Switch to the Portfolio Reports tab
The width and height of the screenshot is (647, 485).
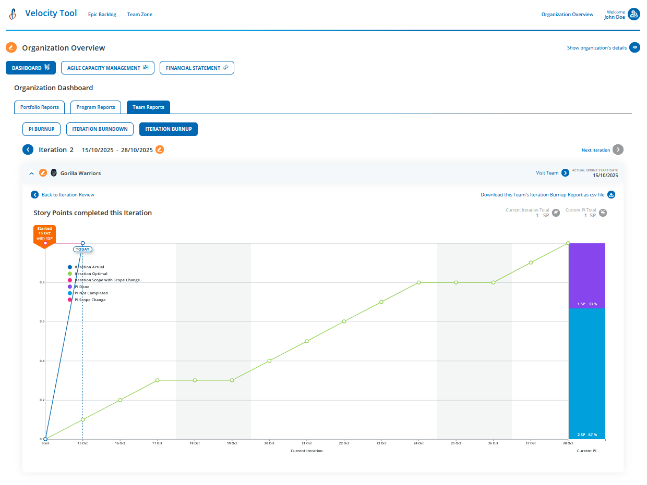pos(39,107)
